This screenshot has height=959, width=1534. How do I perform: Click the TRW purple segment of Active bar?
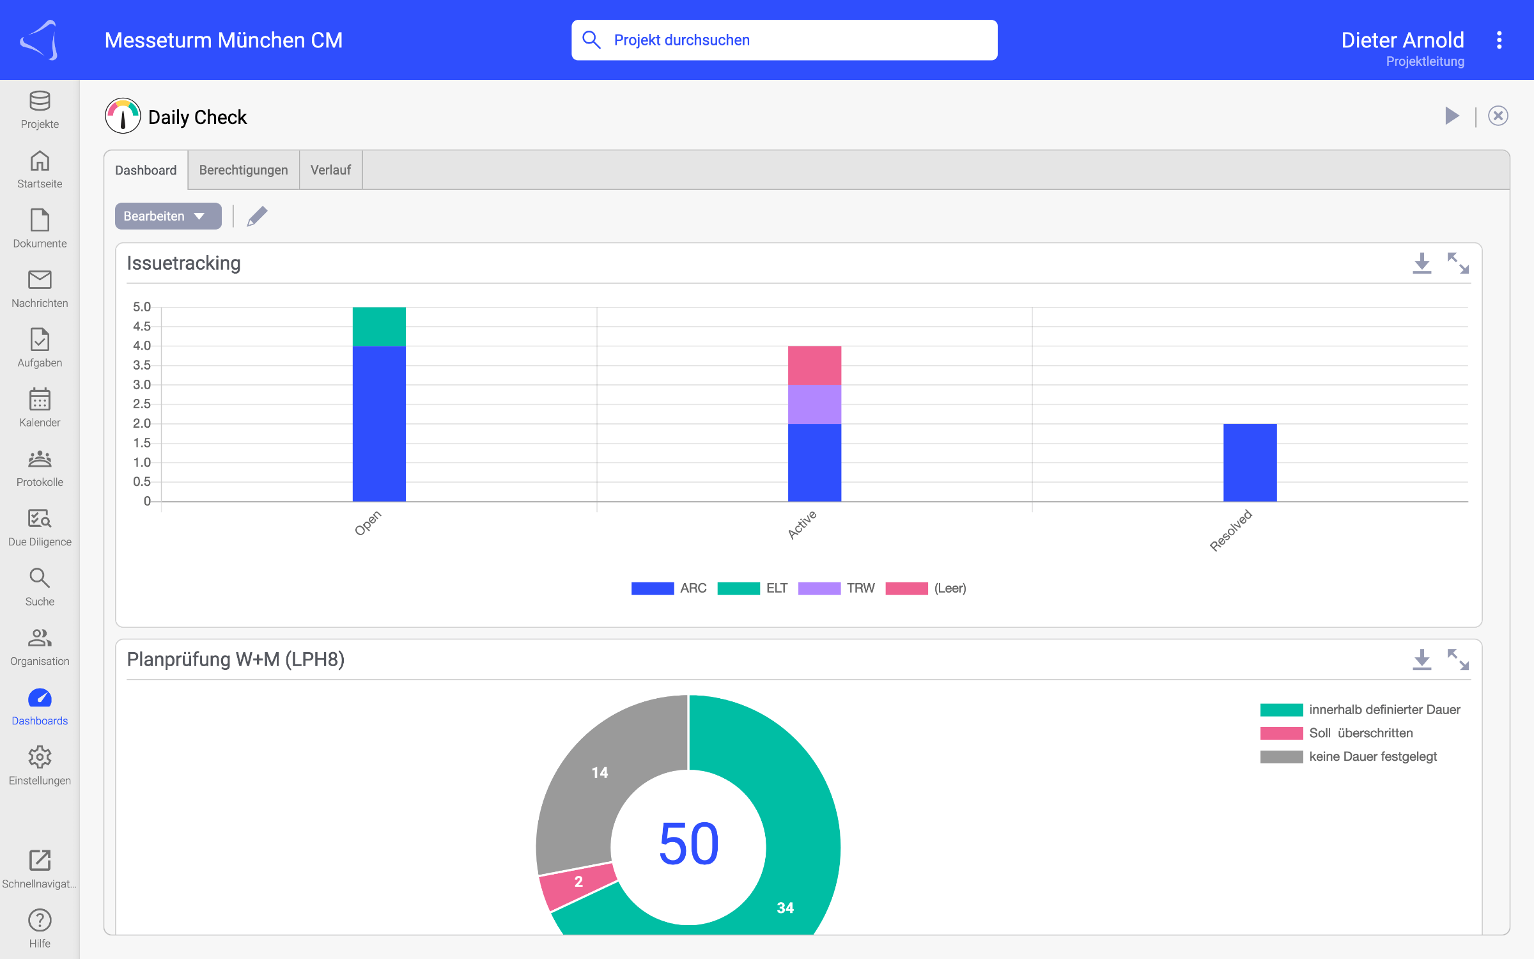coord(814,404)
